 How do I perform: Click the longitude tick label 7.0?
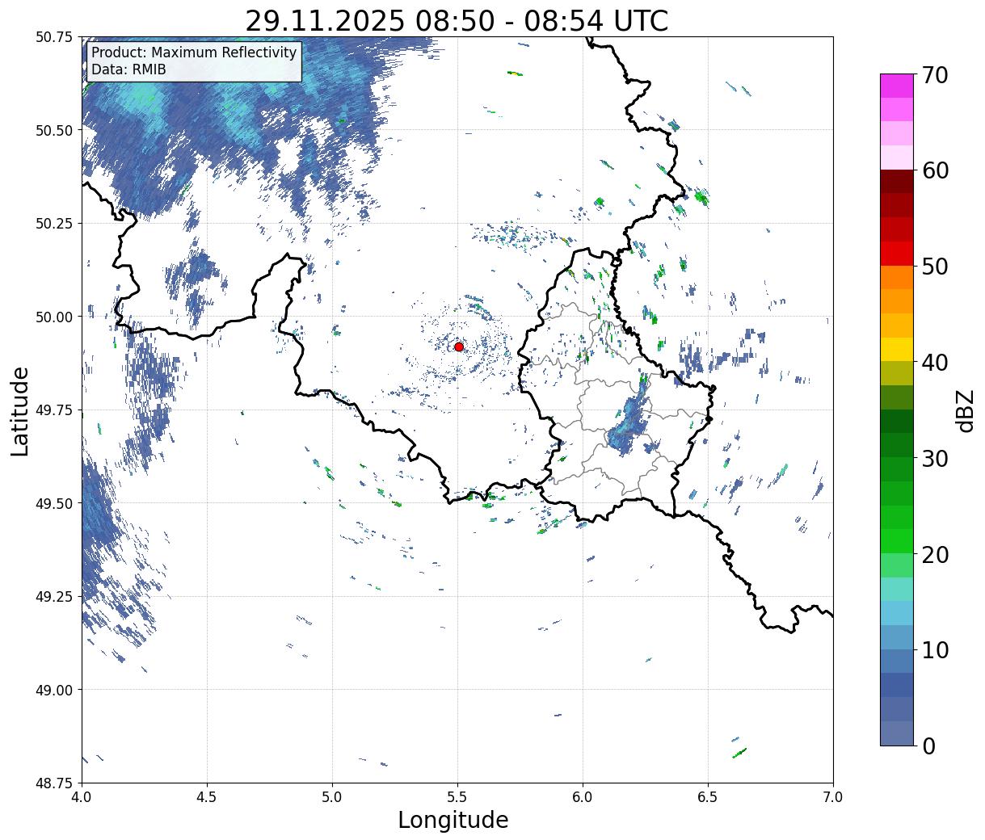[x=833, y=796]
